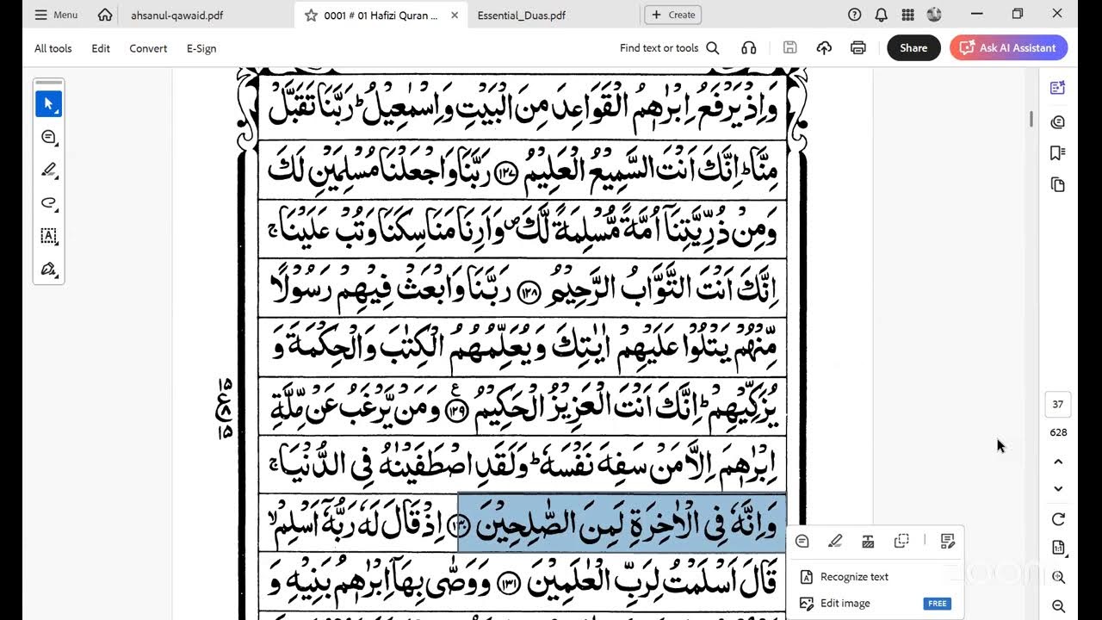
Task: Select the freehand Draw tool
Action: coord(48,203)
